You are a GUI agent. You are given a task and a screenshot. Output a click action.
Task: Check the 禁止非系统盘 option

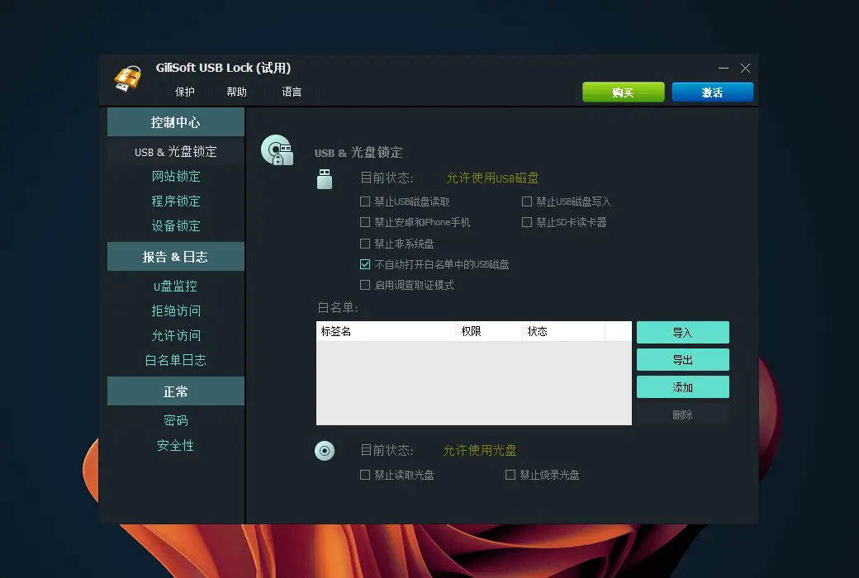365,244
